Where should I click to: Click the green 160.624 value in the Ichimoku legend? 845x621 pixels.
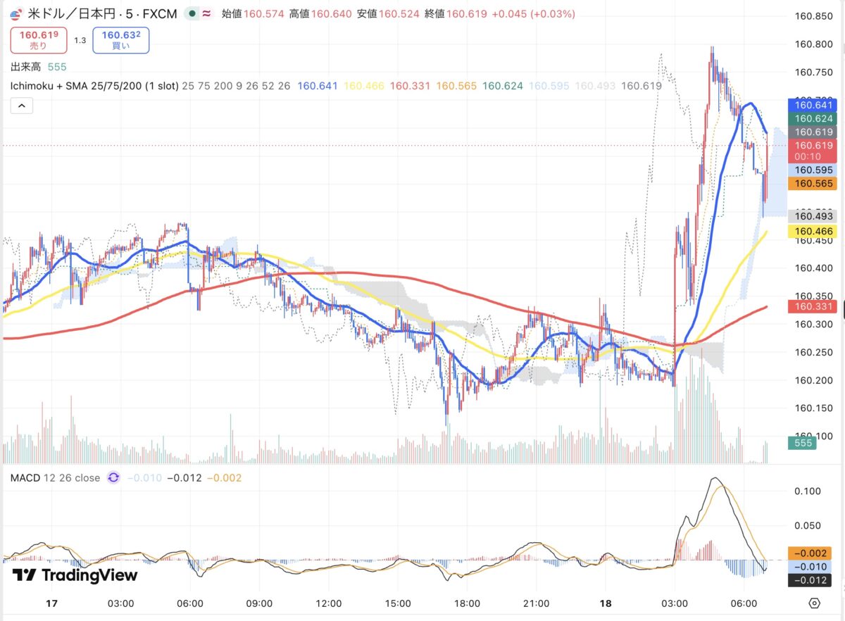(x=503, y=86)
